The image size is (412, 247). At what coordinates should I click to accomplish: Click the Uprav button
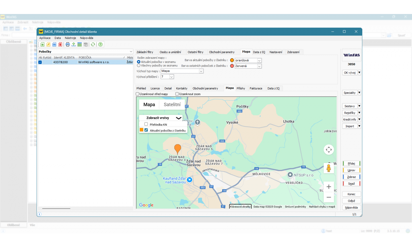pyautogui.click(x=352, y=170)
